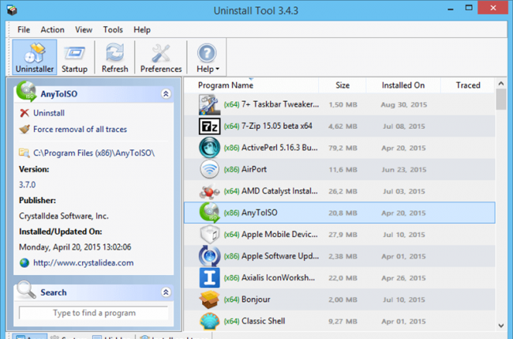513x339 pixels.
Task: Collapse the Search panel
Action: tap(166, 292)
